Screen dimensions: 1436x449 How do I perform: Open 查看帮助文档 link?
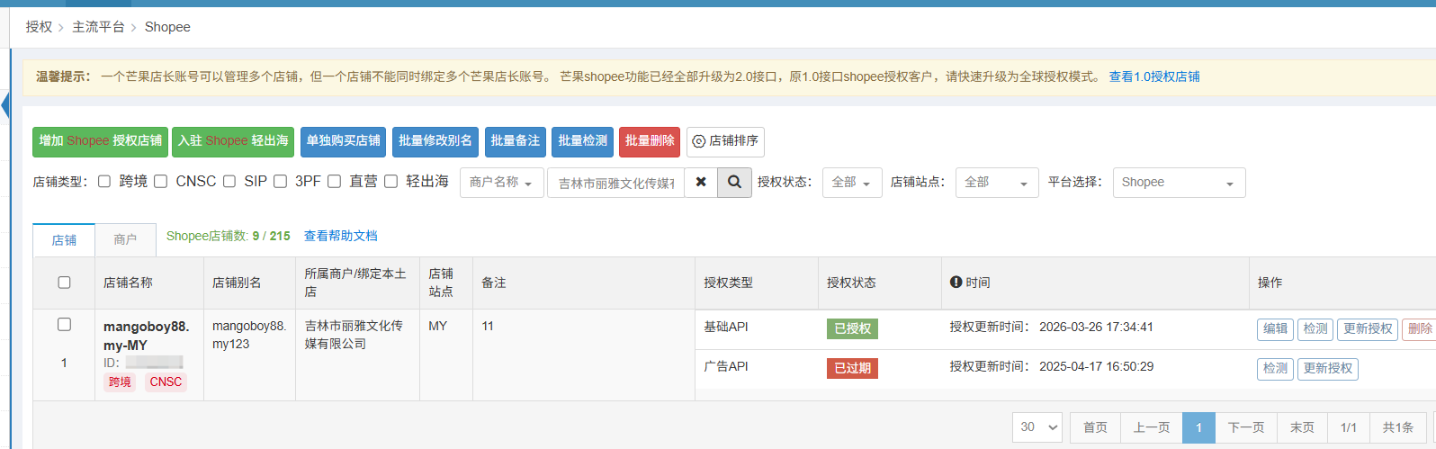coord(340,236)
